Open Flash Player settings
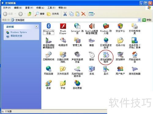Screen dimensions: 153x114 pyautogui.click(x=63, y=29)
